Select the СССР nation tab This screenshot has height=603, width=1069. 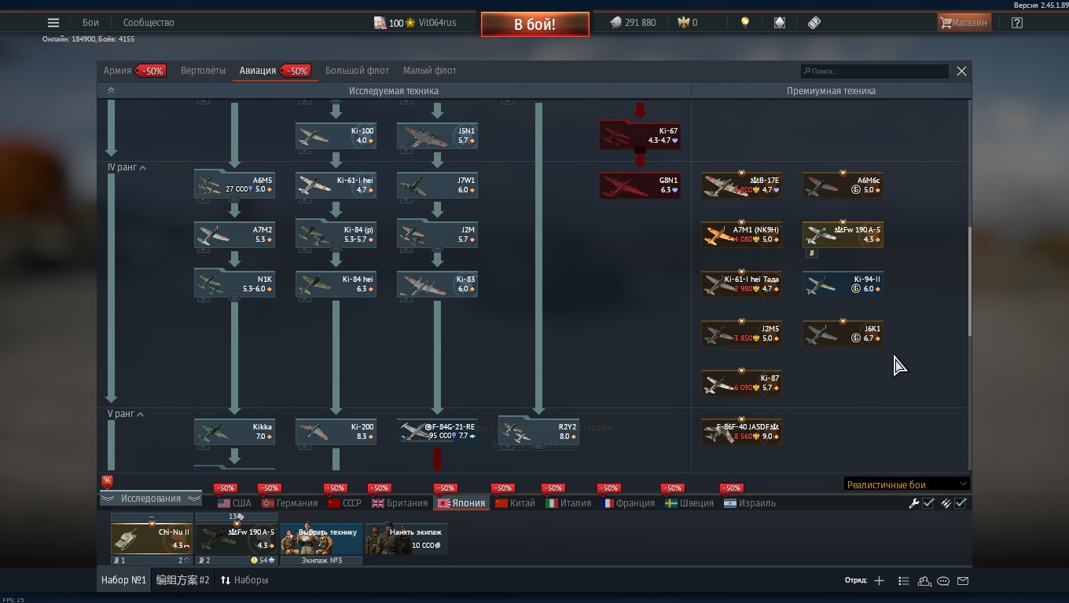point(345,503)
